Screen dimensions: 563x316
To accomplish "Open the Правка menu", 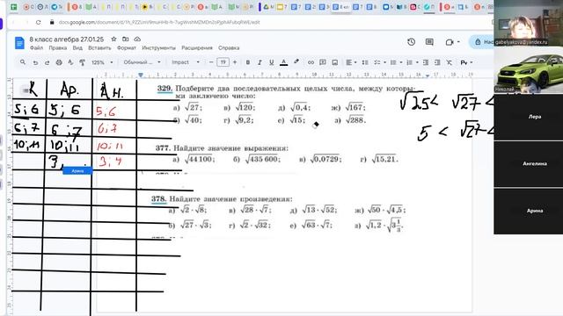I will coord(58,47).
